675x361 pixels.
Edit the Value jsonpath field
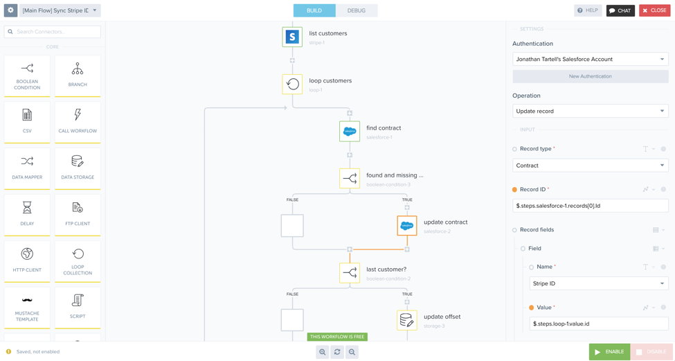[599, 324]
